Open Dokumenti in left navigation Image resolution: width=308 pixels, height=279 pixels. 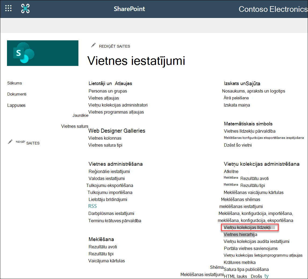17,94
